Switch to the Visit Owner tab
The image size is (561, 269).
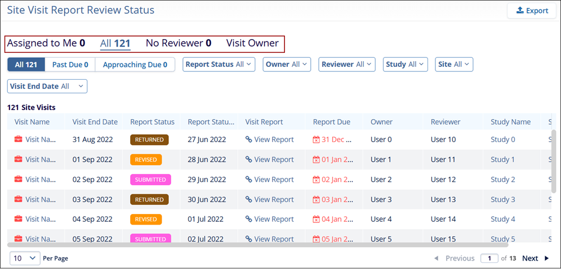pos(252,43)
